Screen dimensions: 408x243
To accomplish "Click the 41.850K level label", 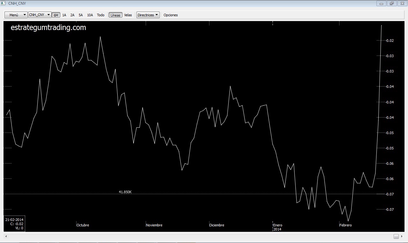I will tap(125, 192).
